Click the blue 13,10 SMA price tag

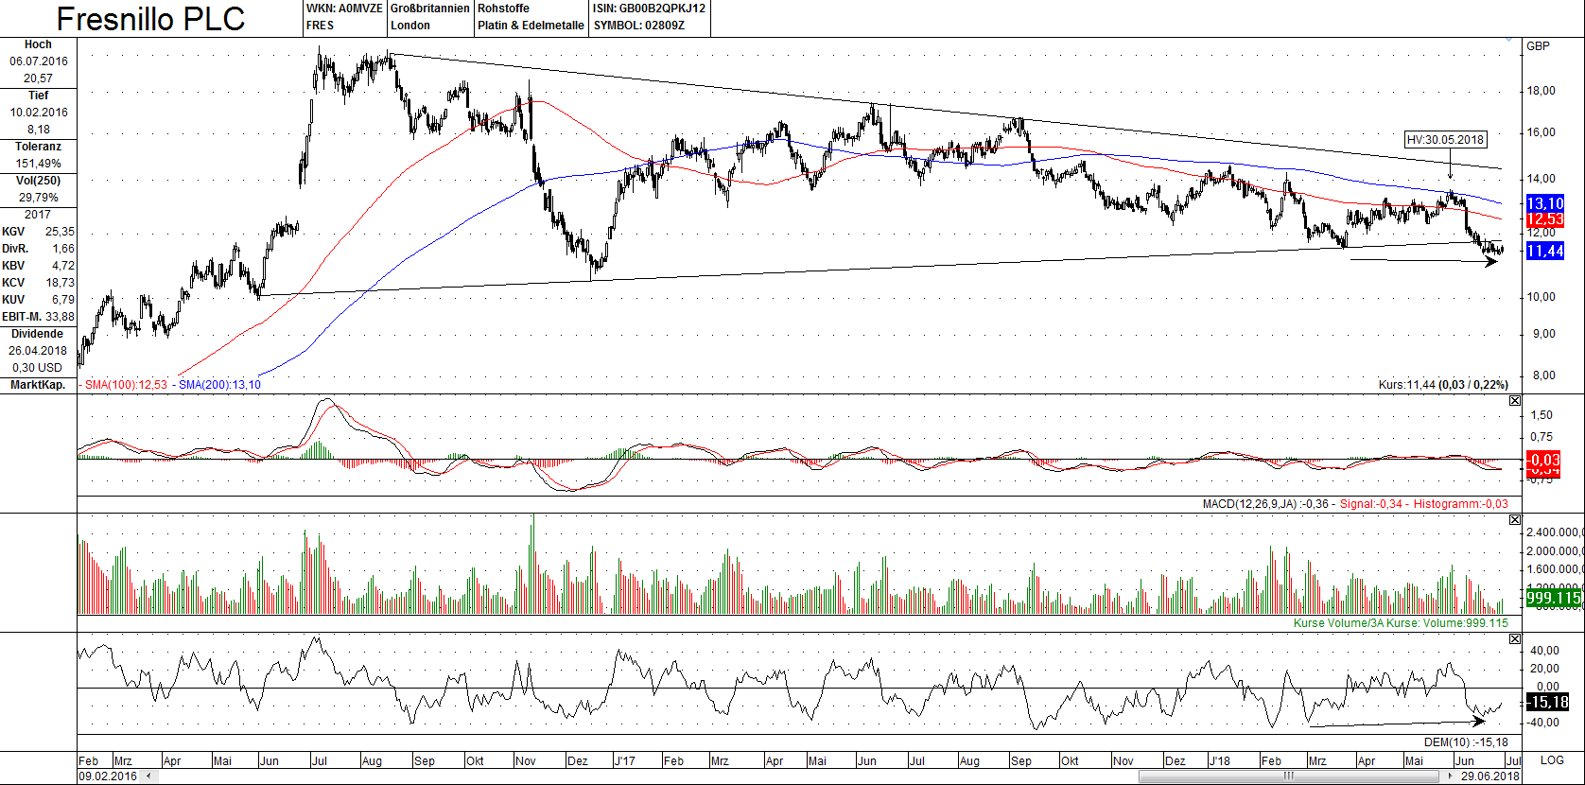1545,203
